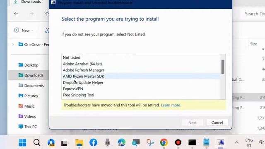
Task: Open Pictures in Explorer sidebar
Action: click(28, 96)
